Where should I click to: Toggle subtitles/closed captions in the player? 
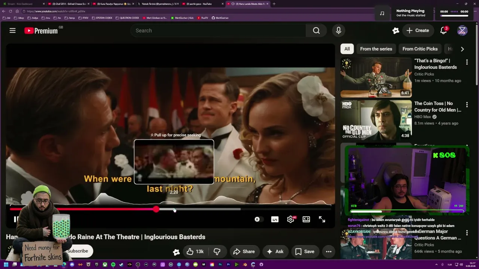coord(275,219)
